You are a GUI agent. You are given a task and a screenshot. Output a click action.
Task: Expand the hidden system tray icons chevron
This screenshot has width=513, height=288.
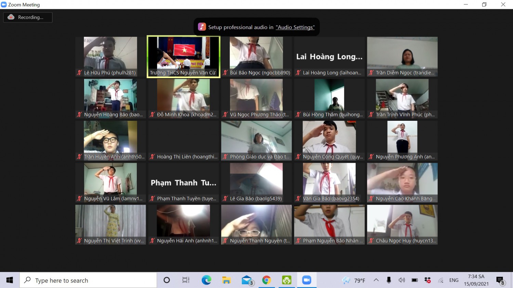tap(376, 280)
